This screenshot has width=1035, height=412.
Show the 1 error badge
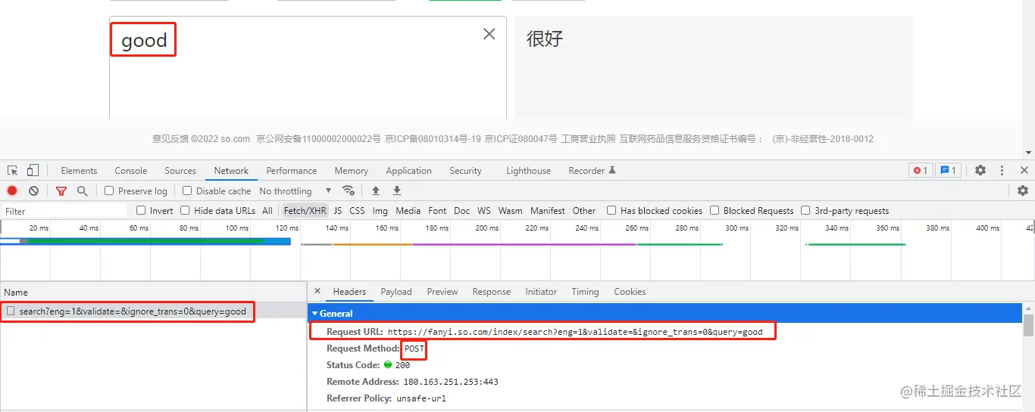[x=921, y=170]
